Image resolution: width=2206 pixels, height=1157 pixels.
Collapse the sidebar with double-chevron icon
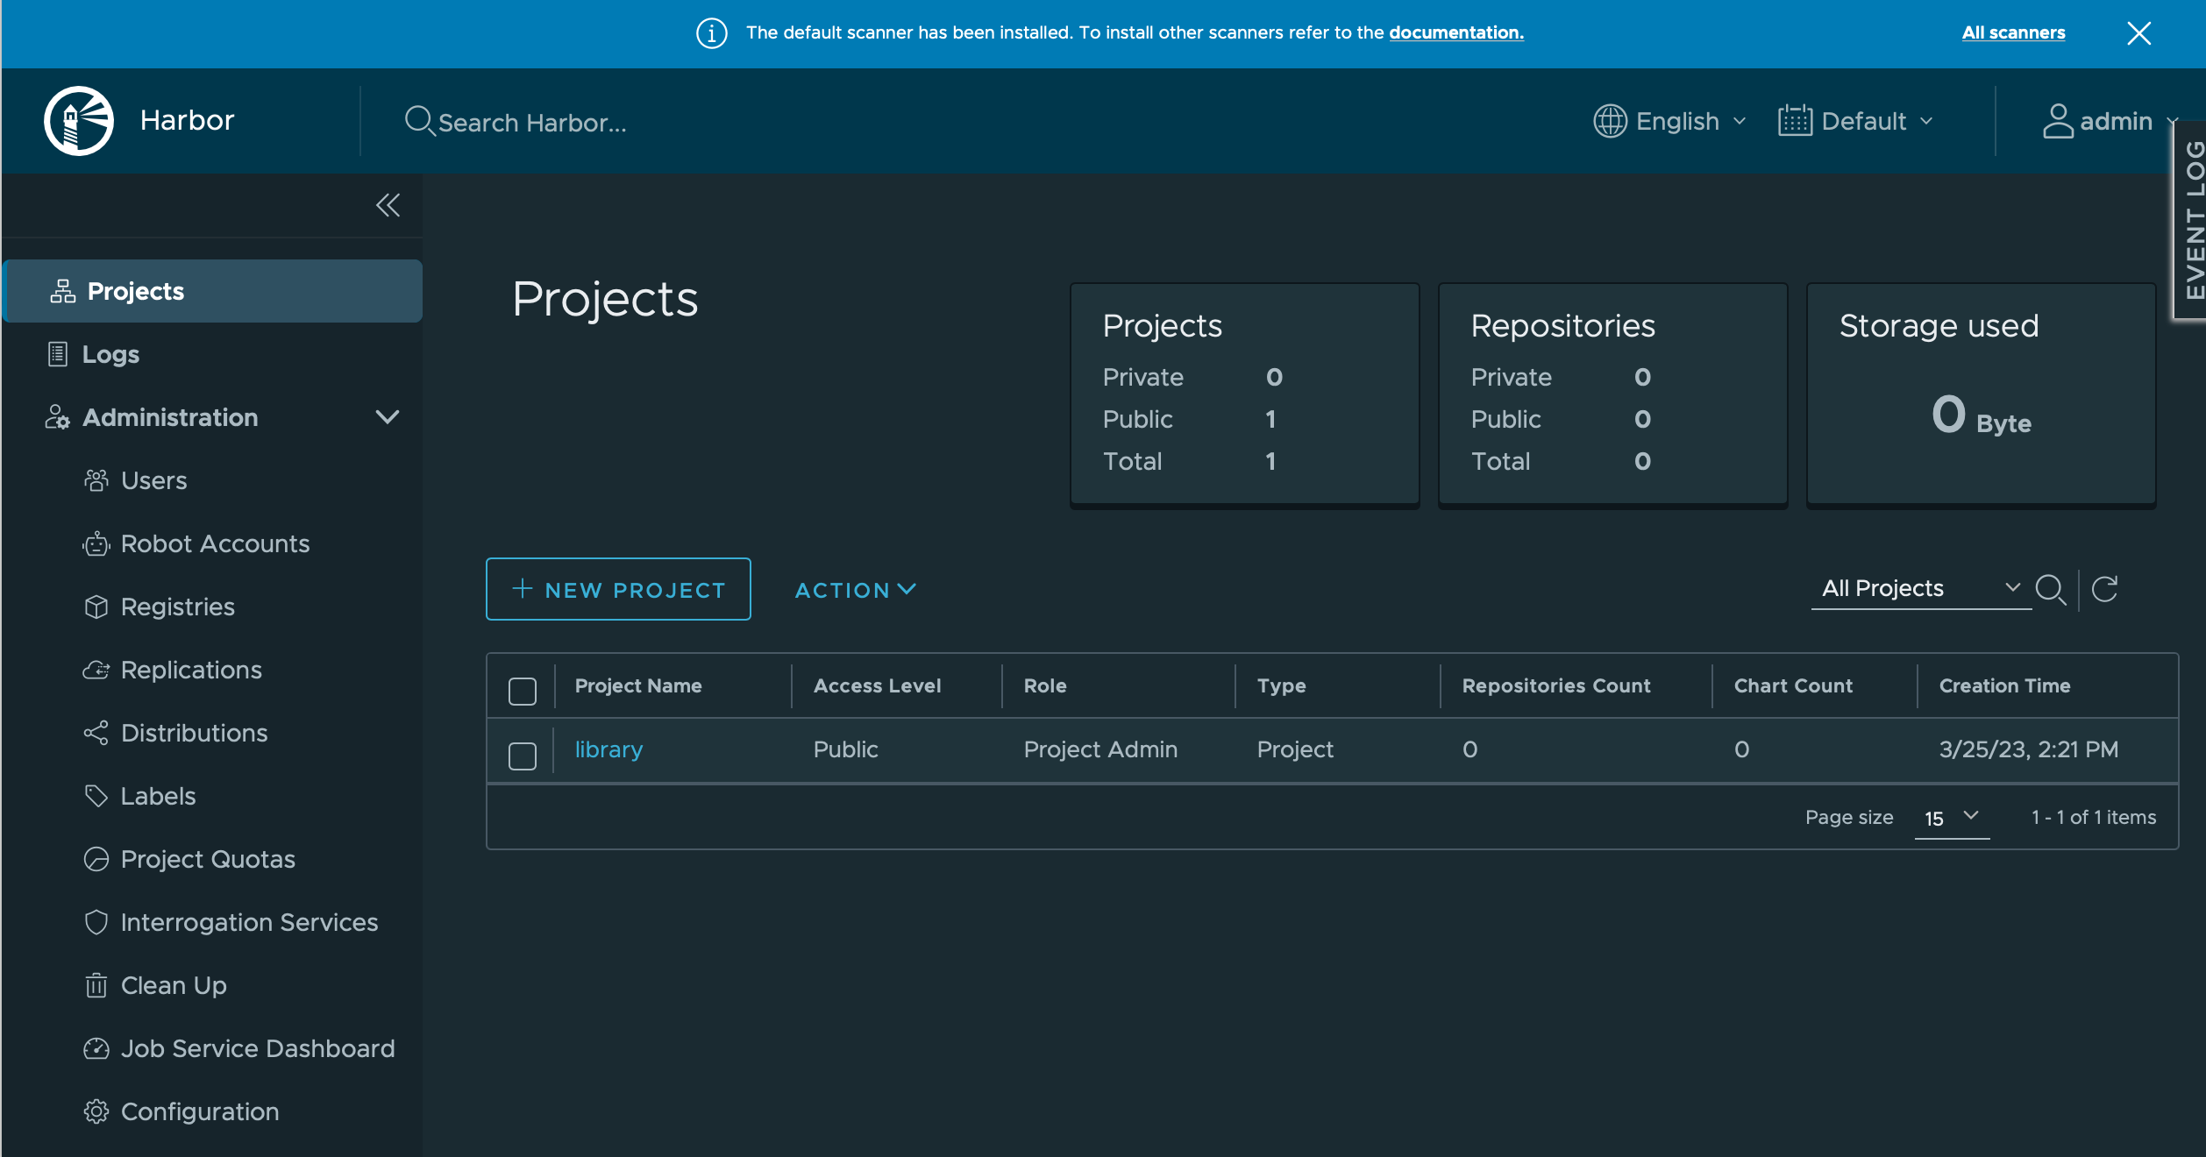pos(388,205)
